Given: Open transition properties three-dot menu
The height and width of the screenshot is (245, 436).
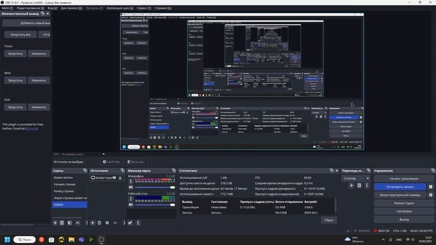Looking at the screenshot, I should (367, 185).
